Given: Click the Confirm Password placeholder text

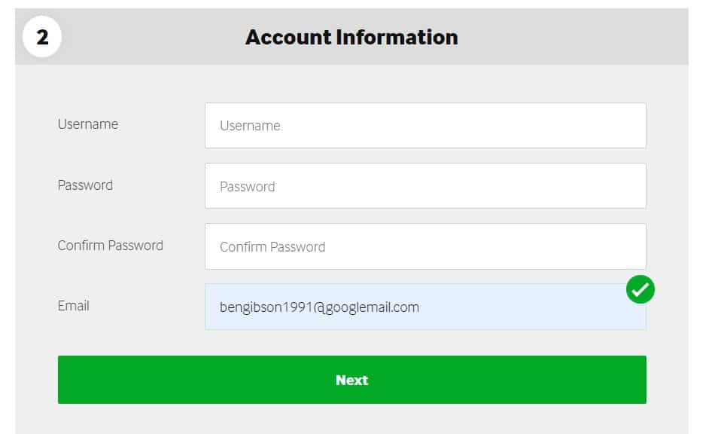Looking at the screenshot, I should click(272, 247).
